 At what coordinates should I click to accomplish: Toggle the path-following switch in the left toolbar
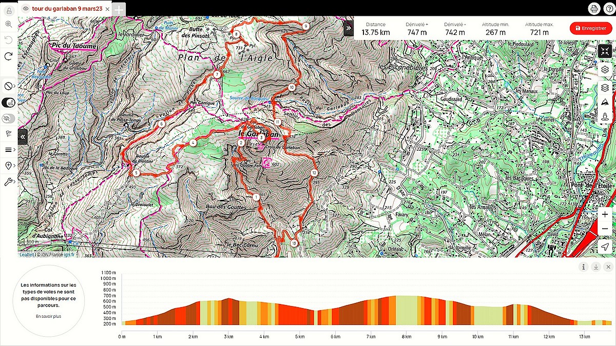tap(9, 102)
